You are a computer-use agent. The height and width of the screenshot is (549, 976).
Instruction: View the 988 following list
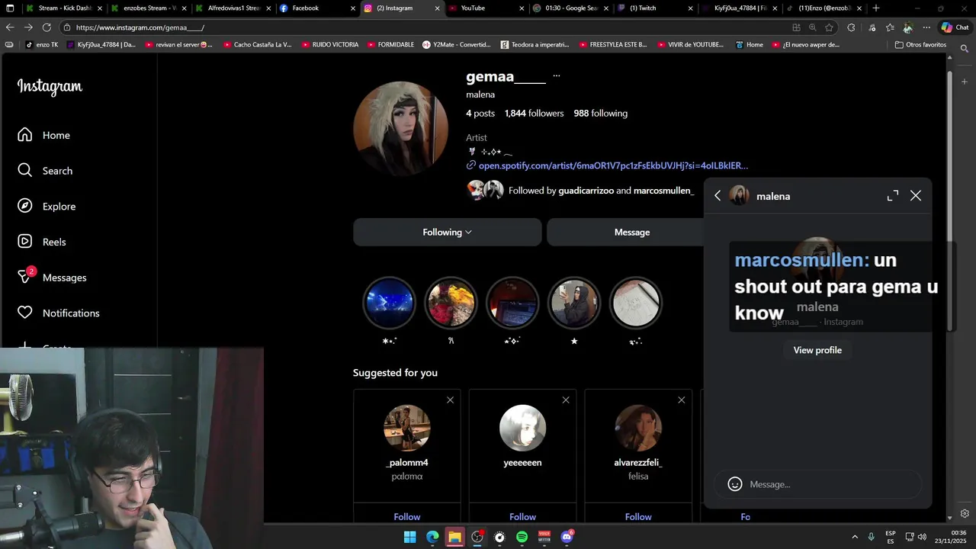600,114
